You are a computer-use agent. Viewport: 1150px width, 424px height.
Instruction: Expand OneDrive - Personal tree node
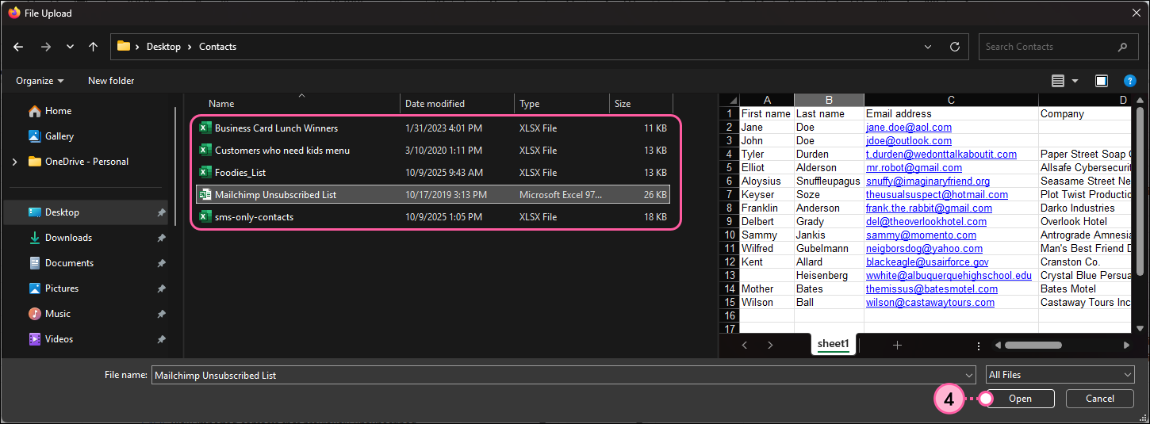(14, 162)
